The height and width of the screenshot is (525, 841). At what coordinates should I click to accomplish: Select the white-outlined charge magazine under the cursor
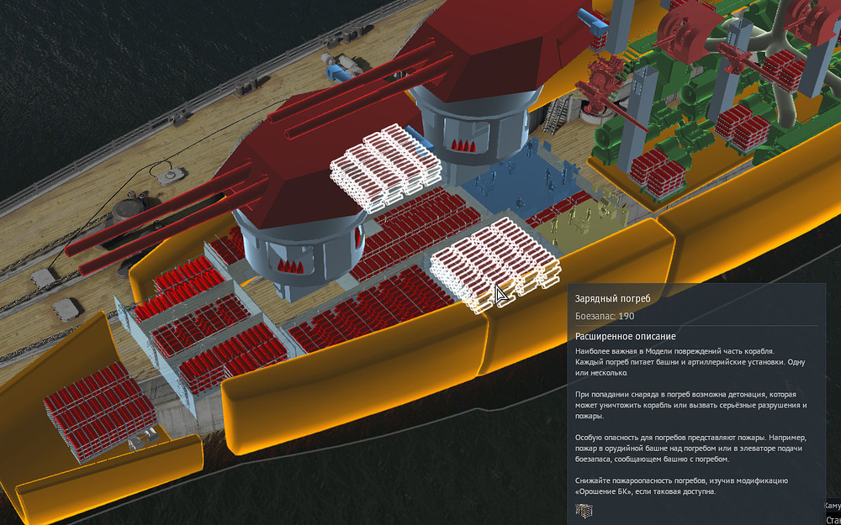coord(494,265)
